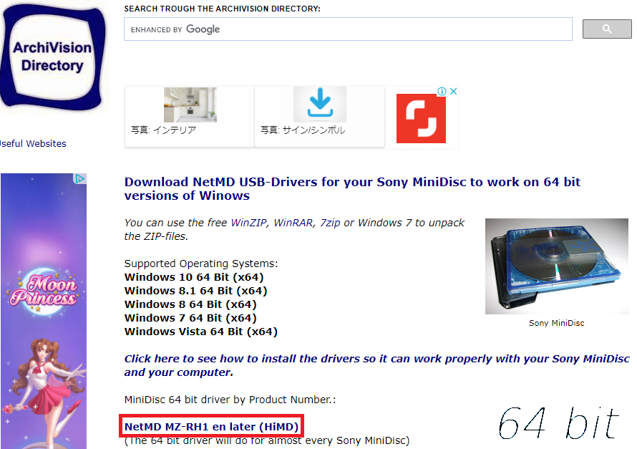Click the magnifier search button
Viewport: 637px width, 449px height.
pos(607,29)
